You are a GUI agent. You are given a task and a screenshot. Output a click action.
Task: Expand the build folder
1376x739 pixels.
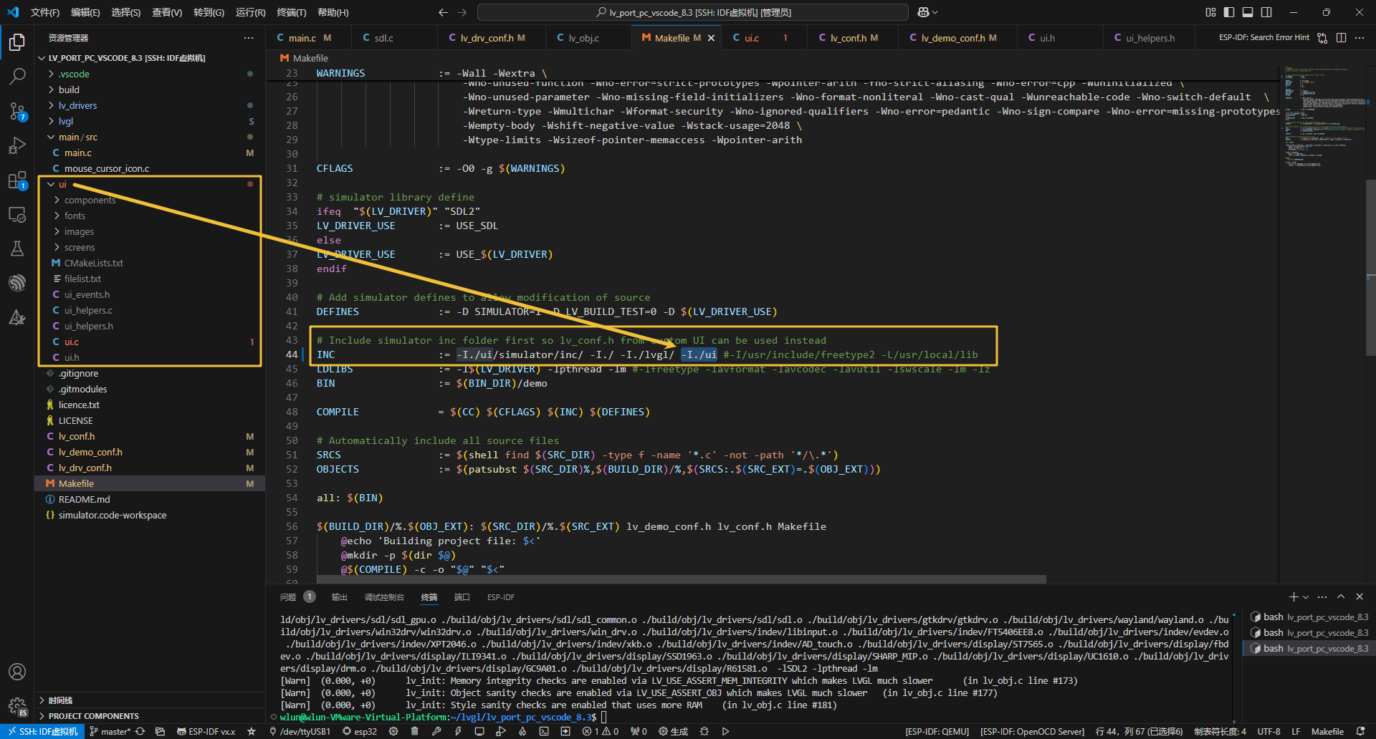[x=149, y=90]
